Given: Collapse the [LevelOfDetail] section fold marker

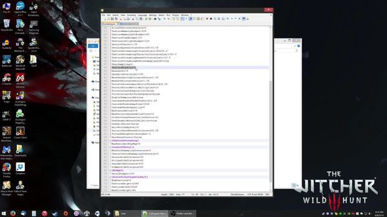Looking at the screenshot, I should coord(110,147).
